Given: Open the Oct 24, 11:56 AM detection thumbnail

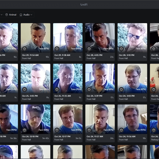Looking at the screenshot, I should 132,119.
